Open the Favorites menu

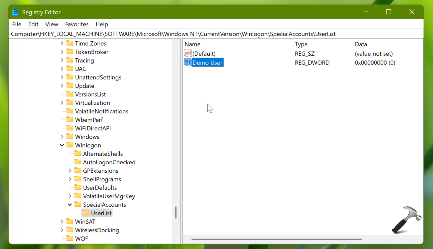77,24
